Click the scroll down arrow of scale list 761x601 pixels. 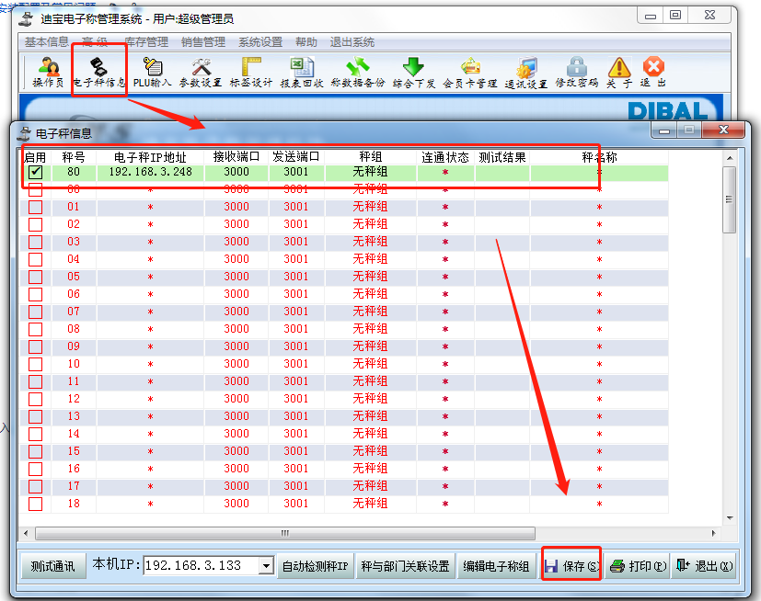click(x=730, y=518)
